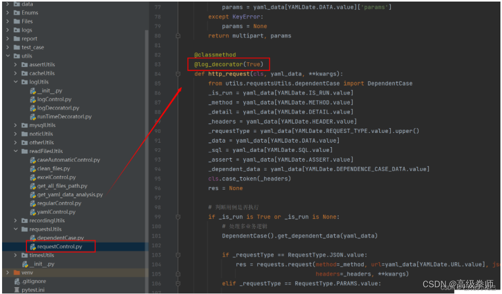
Task: Open utils __init__.py below timesUtils
Action: click(x=42, y=264)
